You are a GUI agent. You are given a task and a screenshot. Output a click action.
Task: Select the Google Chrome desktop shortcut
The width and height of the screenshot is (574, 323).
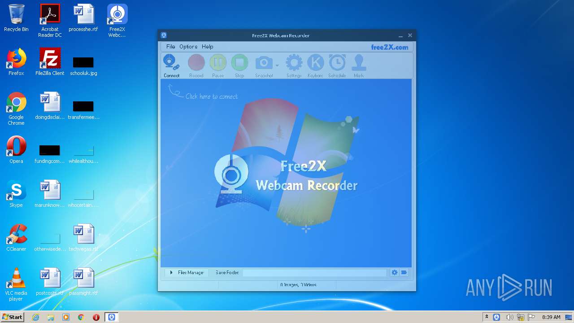pos(16,109)
